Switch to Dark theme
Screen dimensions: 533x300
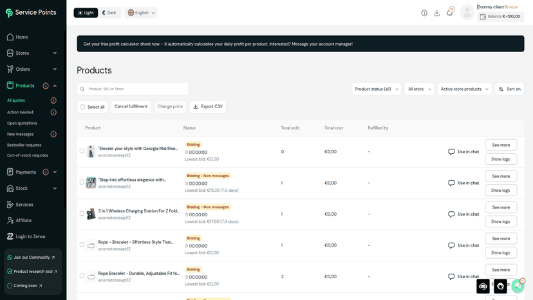pos(109,13)
